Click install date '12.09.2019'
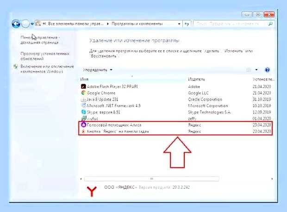 pos(262,112)
